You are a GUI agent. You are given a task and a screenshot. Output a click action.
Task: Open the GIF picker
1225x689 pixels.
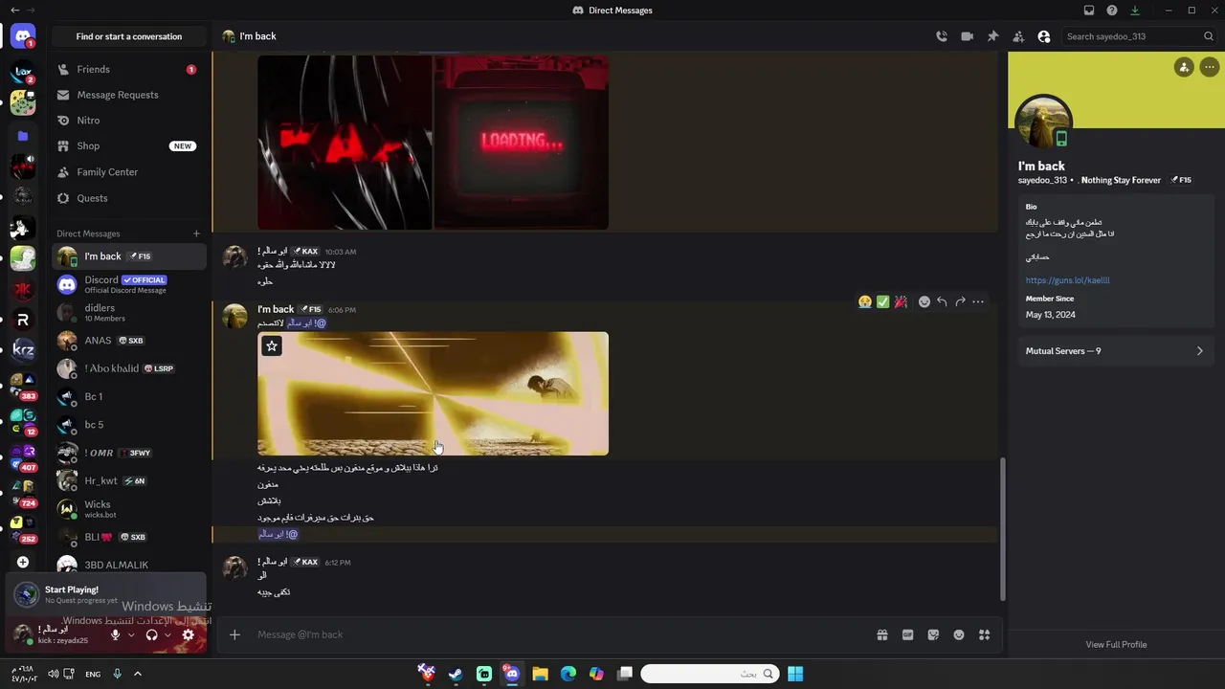[x=908, y=634]
